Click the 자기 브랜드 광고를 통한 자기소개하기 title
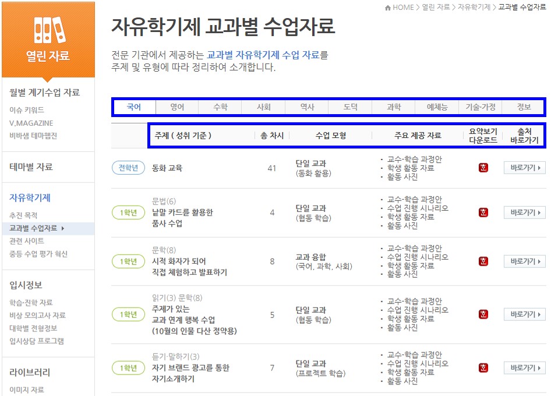 tap(190, 373)
